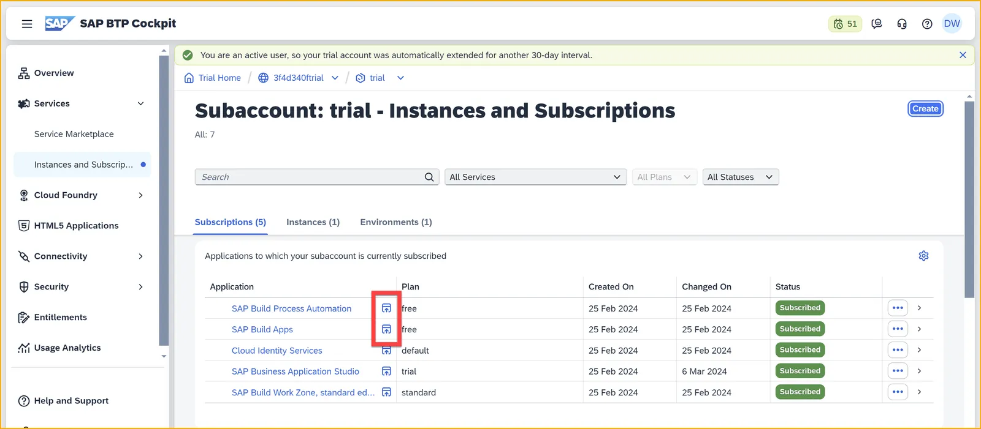
Task: Open actions menu for Cloud Identity Services row
Action: [x=898, y=350]
